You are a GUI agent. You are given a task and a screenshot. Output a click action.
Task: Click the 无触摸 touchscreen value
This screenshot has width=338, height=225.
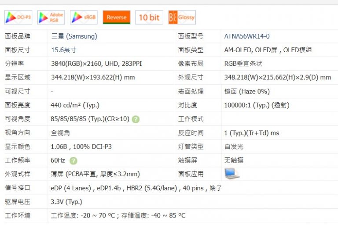click(x=234, y=161)
